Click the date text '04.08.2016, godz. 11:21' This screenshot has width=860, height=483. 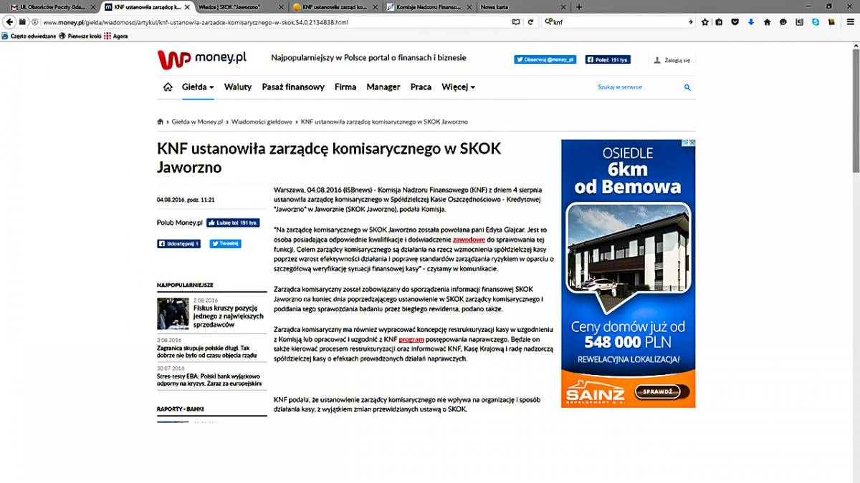186,200
